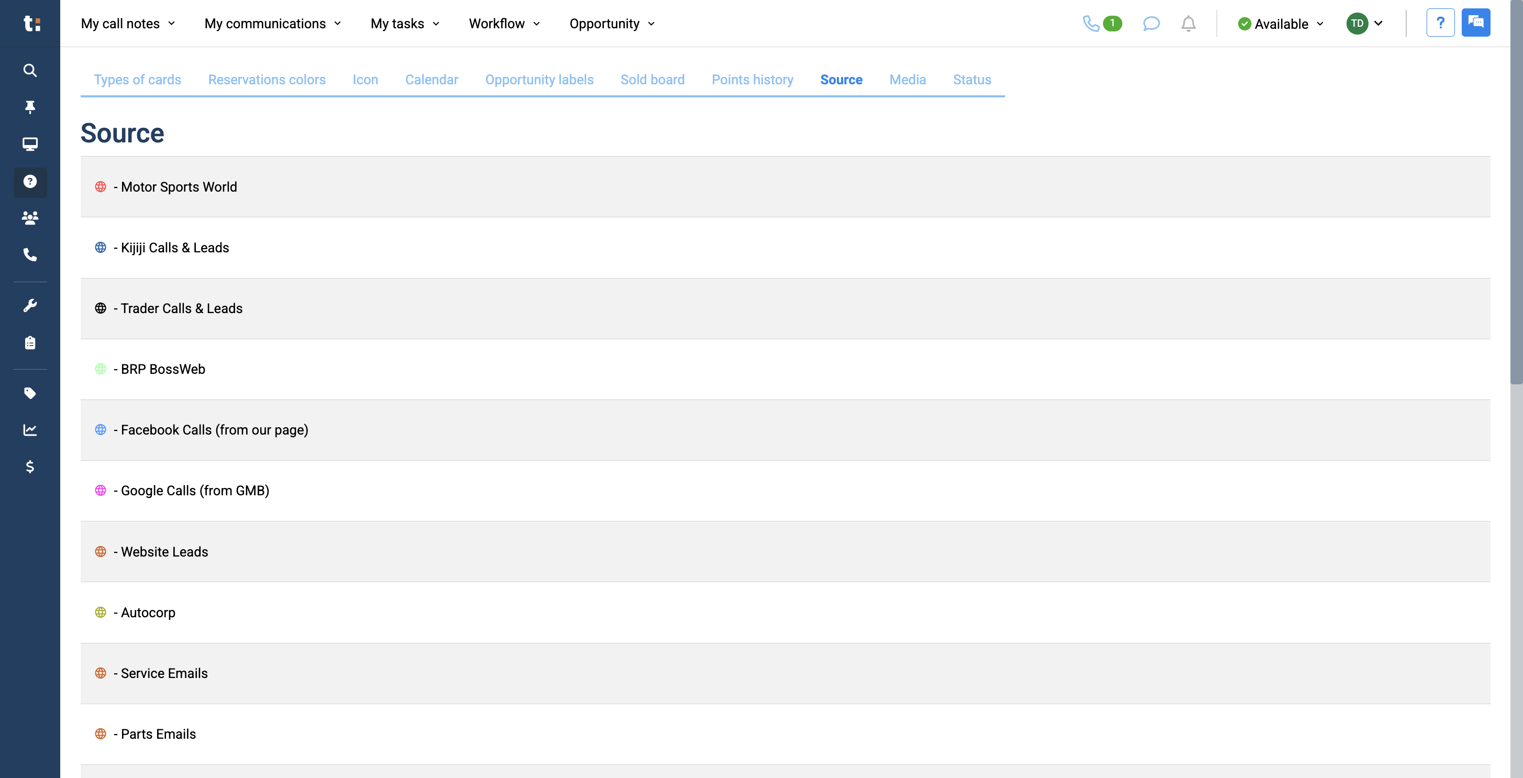
Task: Click the dollar sign sidebar icon
Action: tap(29, 468)
